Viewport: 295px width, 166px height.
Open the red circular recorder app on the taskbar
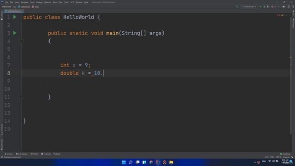[165, 162]
